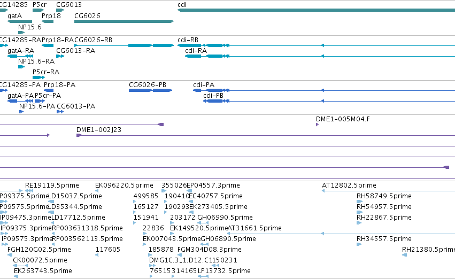The width and height of the screenshot is (455, 279).
Task: Open the 190293 feature label
Action: pos(177,207)
